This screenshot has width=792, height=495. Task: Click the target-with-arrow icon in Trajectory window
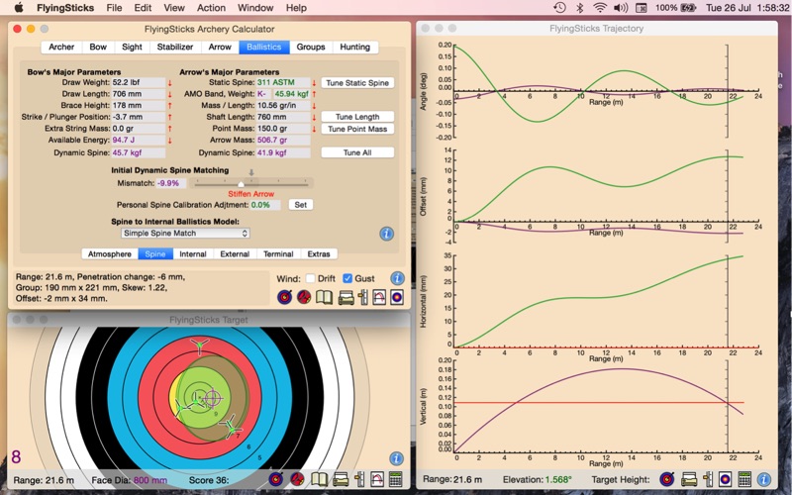click(666, 479)
